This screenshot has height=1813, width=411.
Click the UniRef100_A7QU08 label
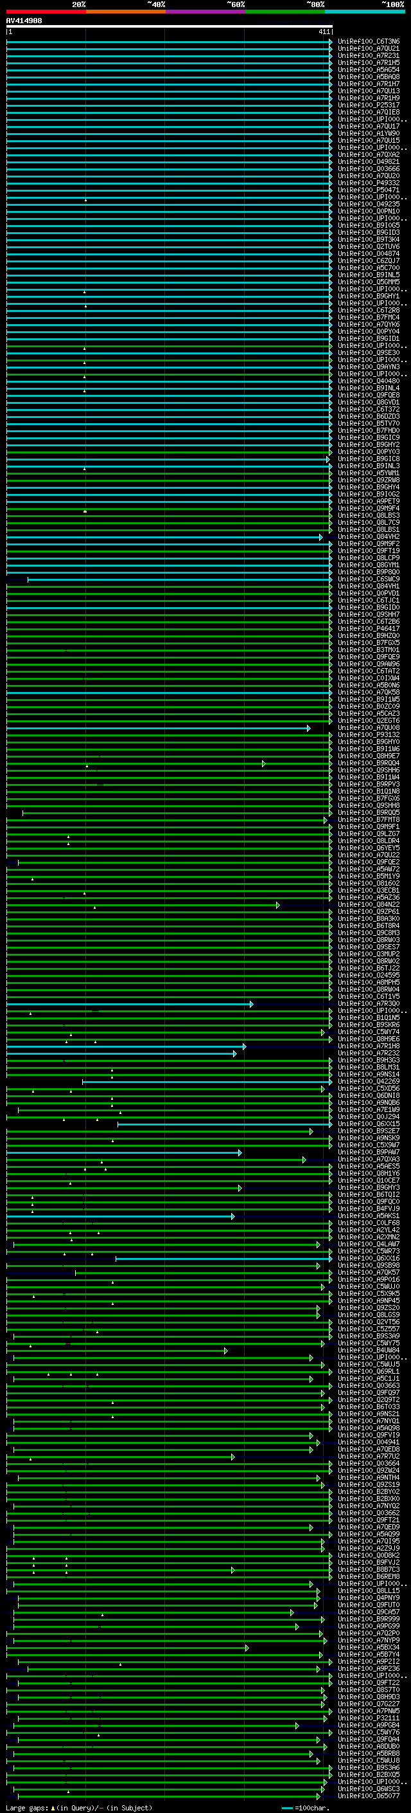369,728
